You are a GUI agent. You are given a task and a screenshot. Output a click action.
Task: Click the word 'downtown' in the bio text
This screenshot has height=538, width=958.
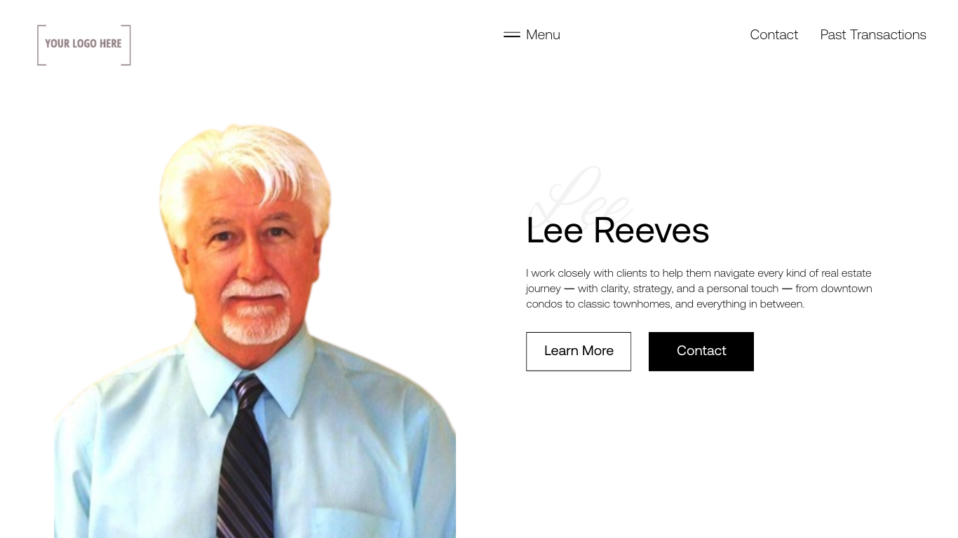(846, 289)
